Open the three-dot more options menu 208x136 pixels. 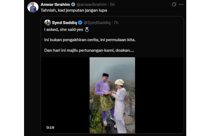tap(181, 5)
